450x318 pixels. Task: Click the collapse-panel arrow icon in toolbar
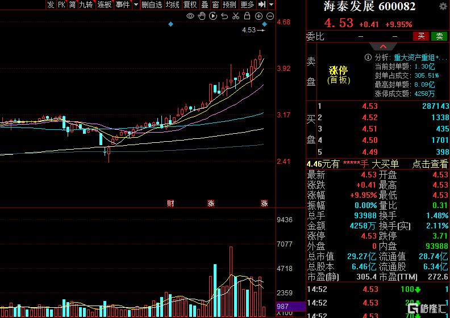[x=262, y=5]
